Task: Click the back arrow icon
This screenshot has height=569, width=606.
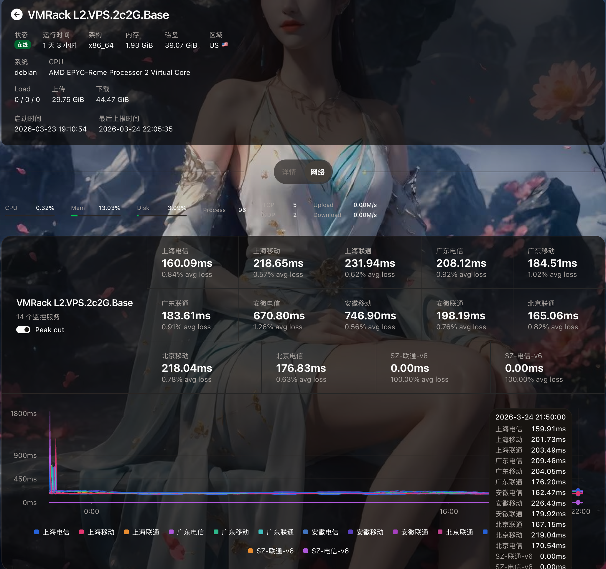Action: [17, 14]
